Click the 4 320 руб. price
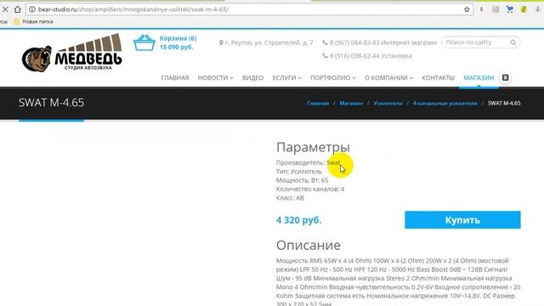544x306 pixels. 298,220
